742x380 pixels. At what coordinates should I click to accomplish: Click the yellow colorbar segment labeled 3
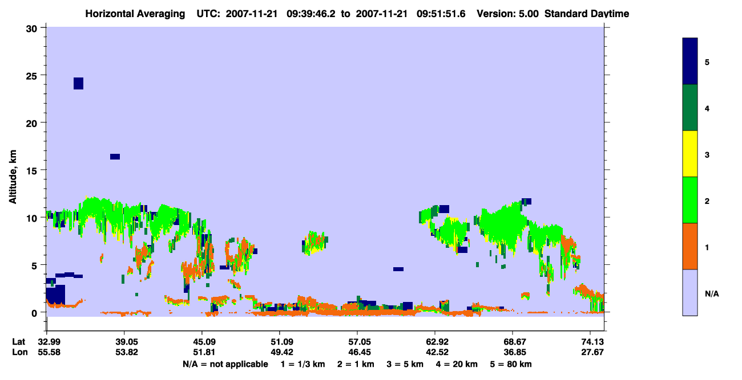(x=690, y=154)
